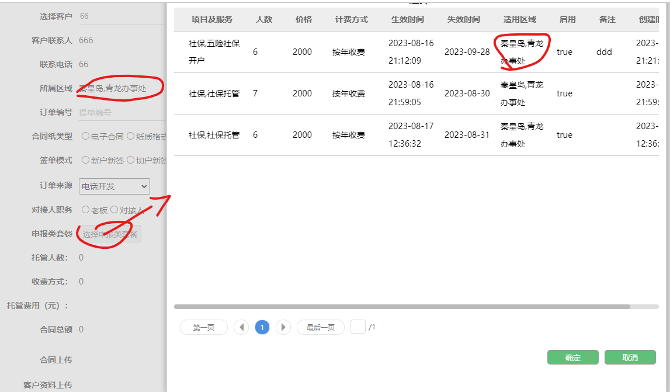This screenshot has height=392, width=670.
Task: Click remark cell ddd
Action: [604, 52]
